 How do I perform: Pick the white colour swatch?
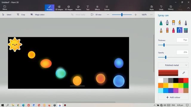161,81
